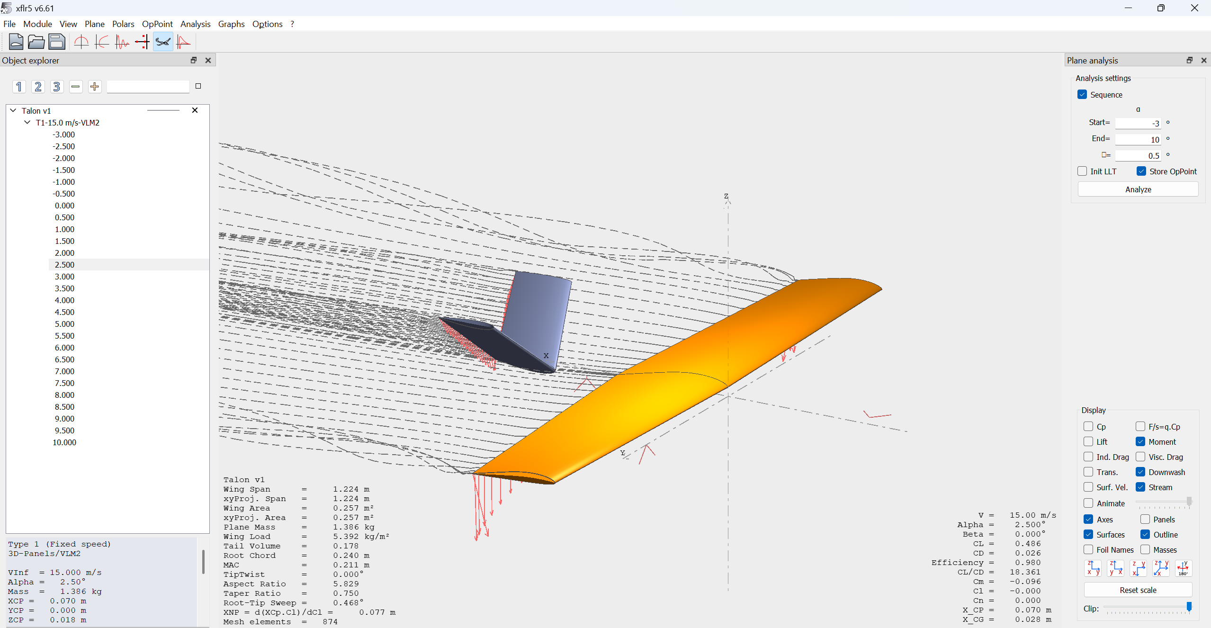Set tree level with the '3' button
The width and height of the screenshot is (1211, 628).
tap(57, 87)
